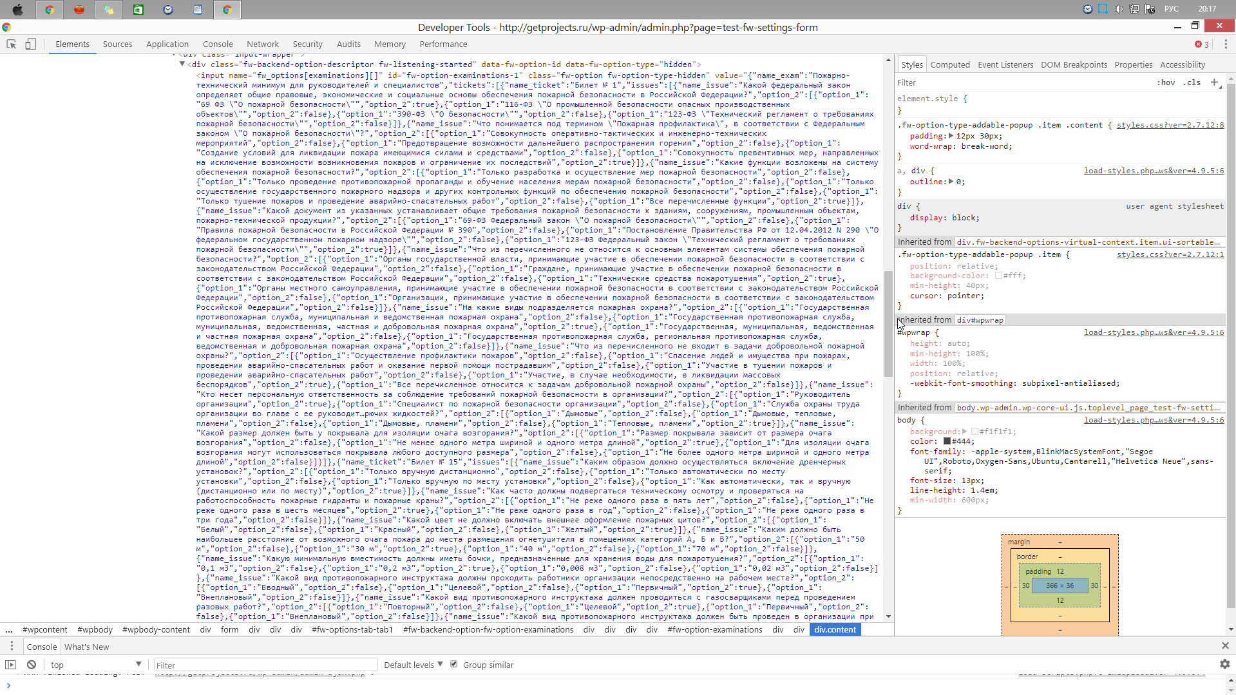The width and height of the screenshot is (1236, 695).
Task: Open the Performance tab
Action: point(443,44)
